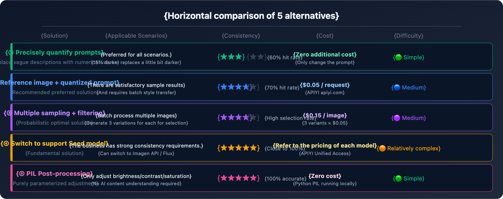Viewport: 503px width, 199px height.
Task: Click the Consistency column header
Action: (x=241, y=36)
